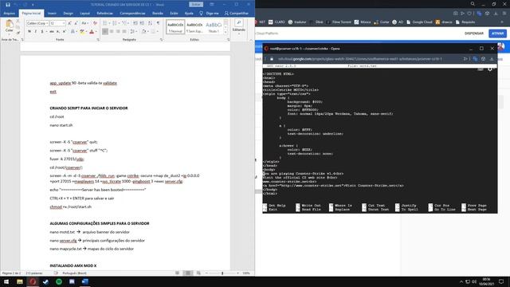Screen dimensions: 510x287
Task: Switch to the Layout tab
Action: click(x=84, y=14)
